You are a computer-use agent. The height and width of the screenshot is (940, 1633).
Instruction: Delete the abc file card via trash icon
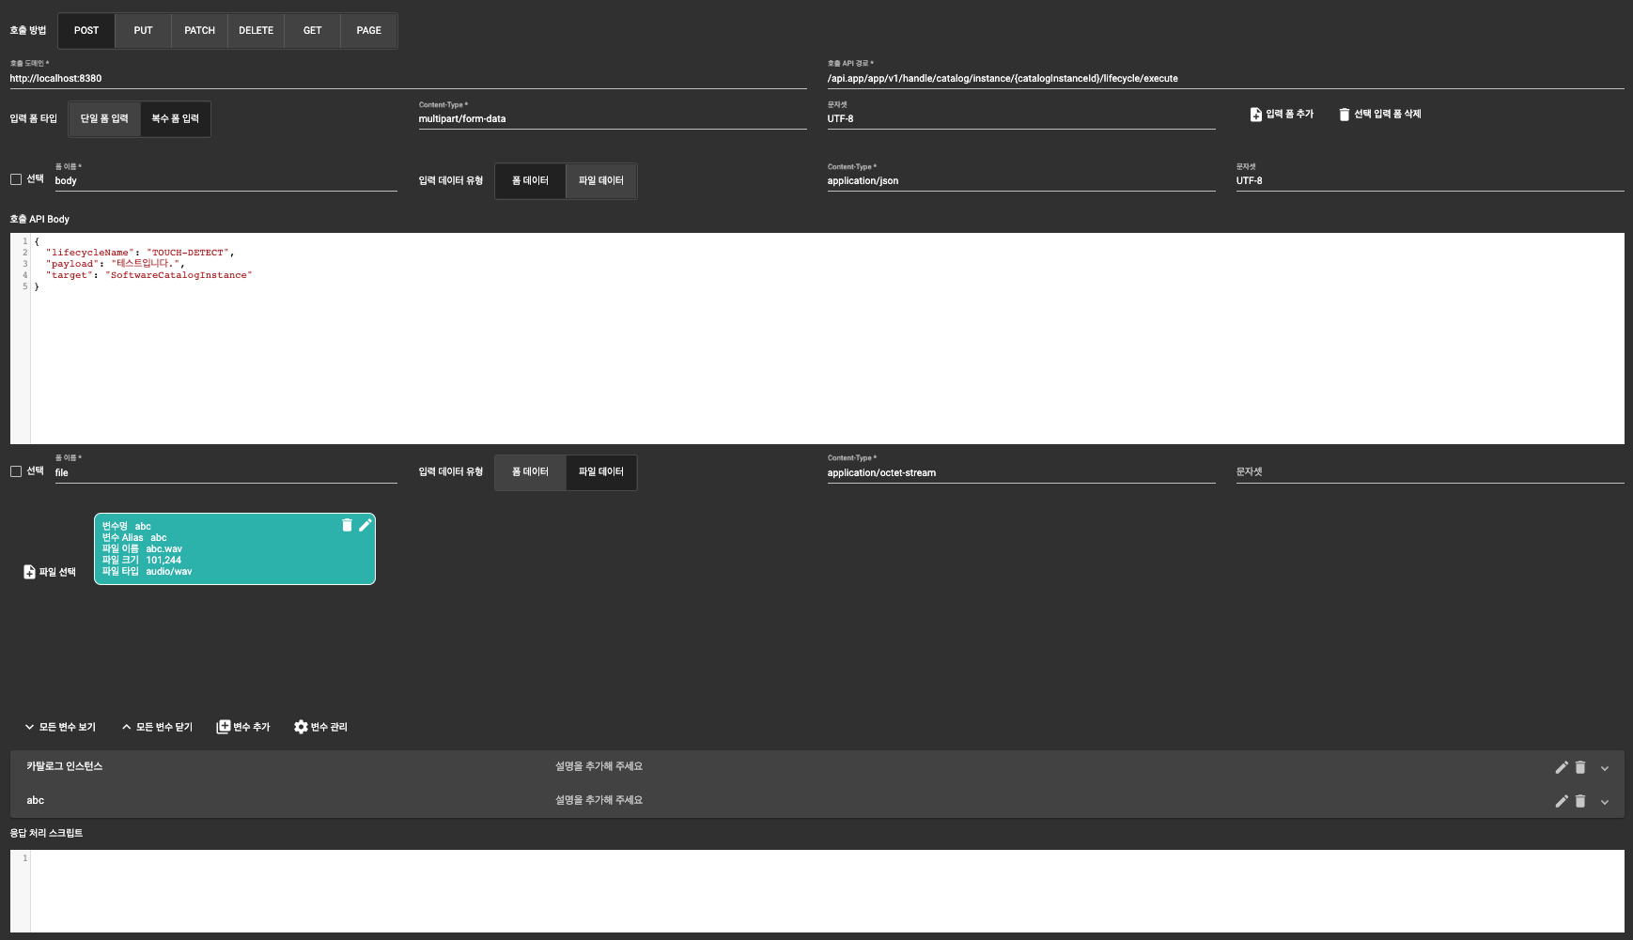tap(347, 525)
